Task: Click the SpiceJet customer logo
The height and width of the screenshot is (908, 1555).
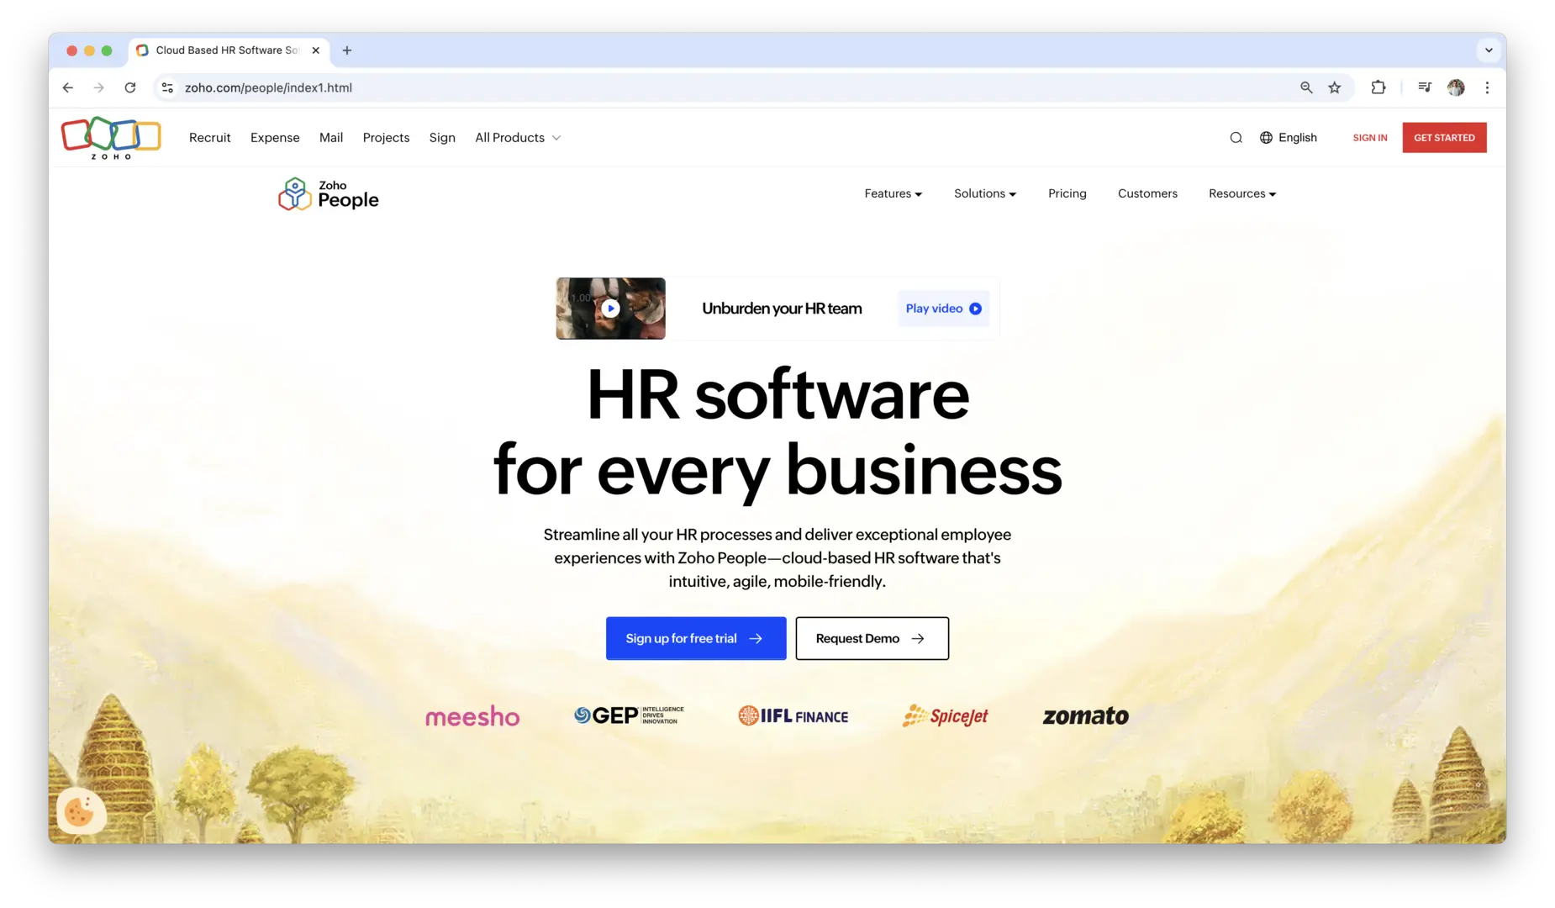Action: pyautogui.click(x=946, y=715)
